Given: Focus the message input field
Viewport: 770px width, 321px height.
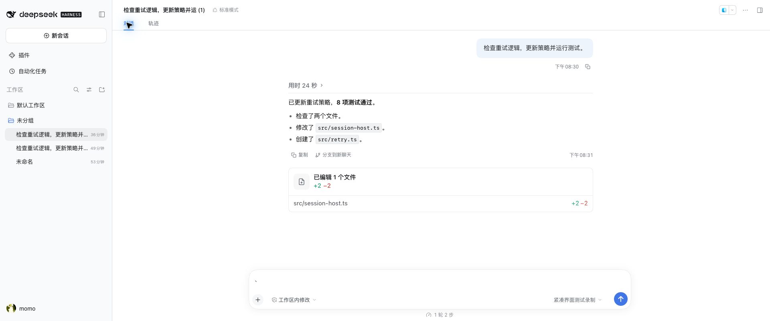Looking at the screenshot, I should click(440, 282).
